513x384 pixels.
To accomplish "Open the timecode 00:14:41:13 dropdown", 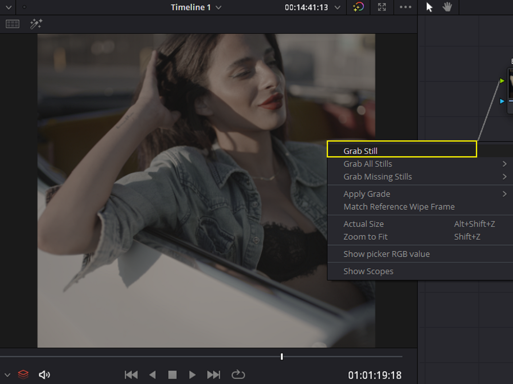I will (337, 8).
